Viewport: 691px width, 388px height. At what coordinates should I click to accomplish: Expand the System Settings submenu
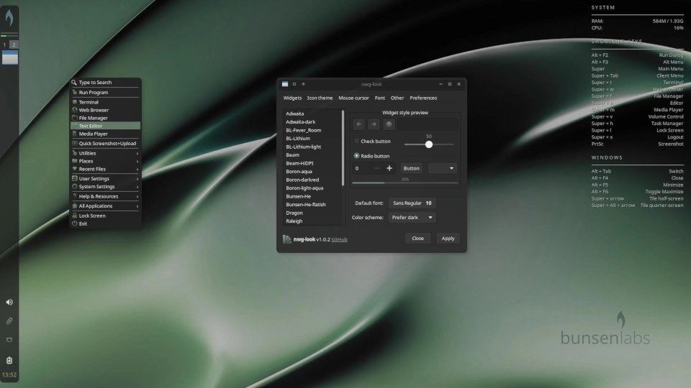(105, 187)
